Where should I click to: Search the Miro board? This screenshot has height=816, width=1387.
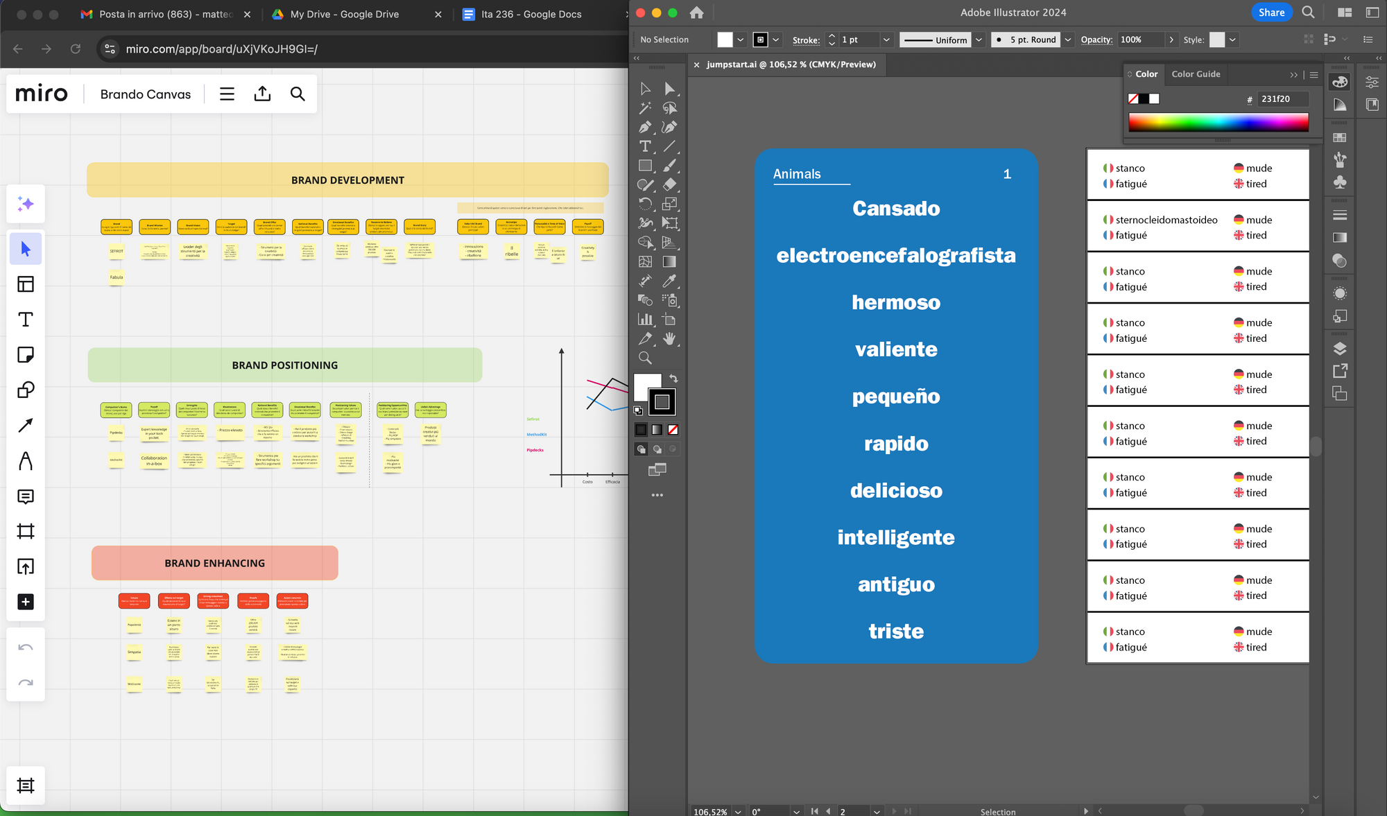click(298, 94)
